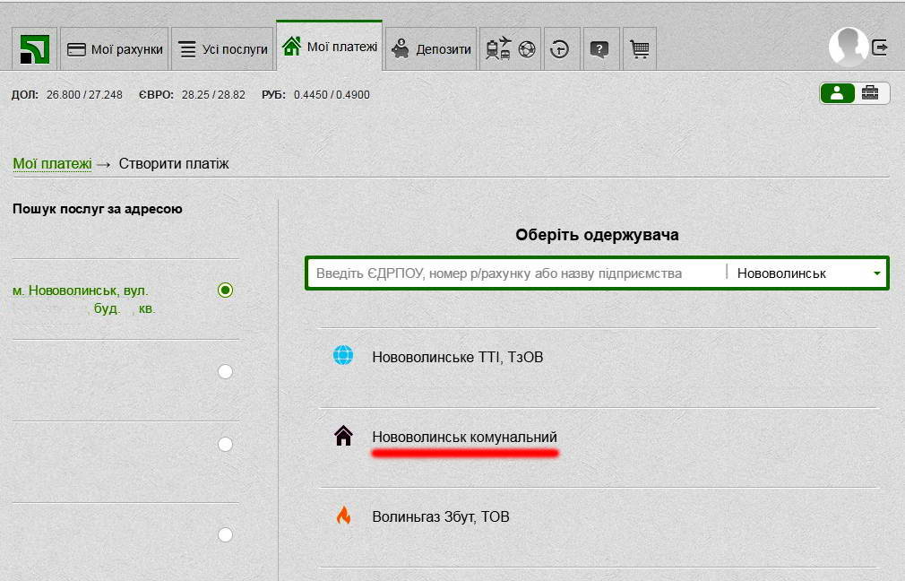The width and height of the screenshot is (905, 581).
Task: Open the Нововолинськ city dropdown
Action: click(808, 273)
